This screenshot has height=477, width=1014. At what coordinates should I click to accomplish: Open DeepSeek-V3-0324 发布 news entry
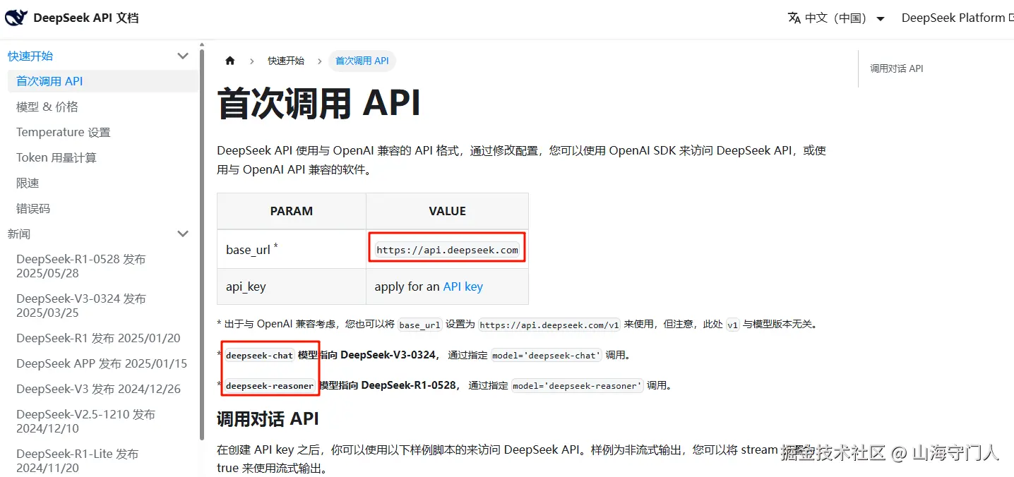(102, 306)
